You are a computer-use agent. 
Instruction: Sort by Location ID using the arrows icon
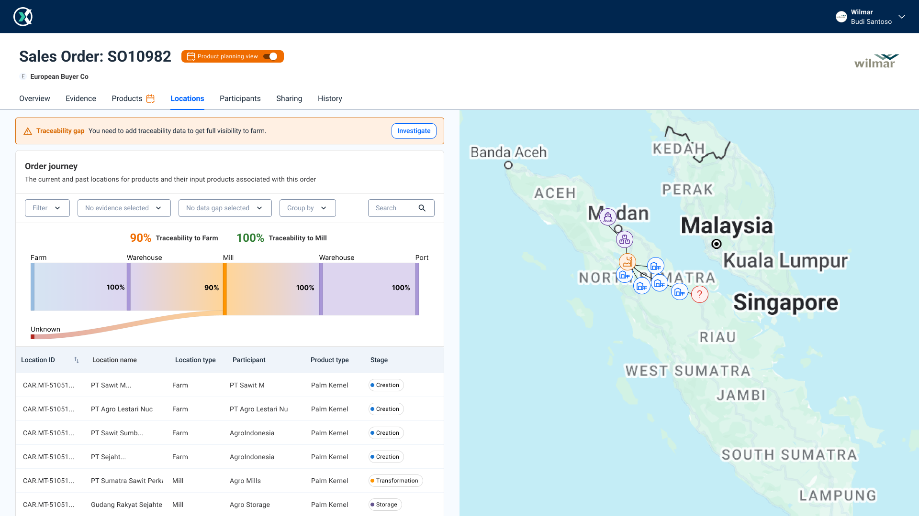pos(77,360)
